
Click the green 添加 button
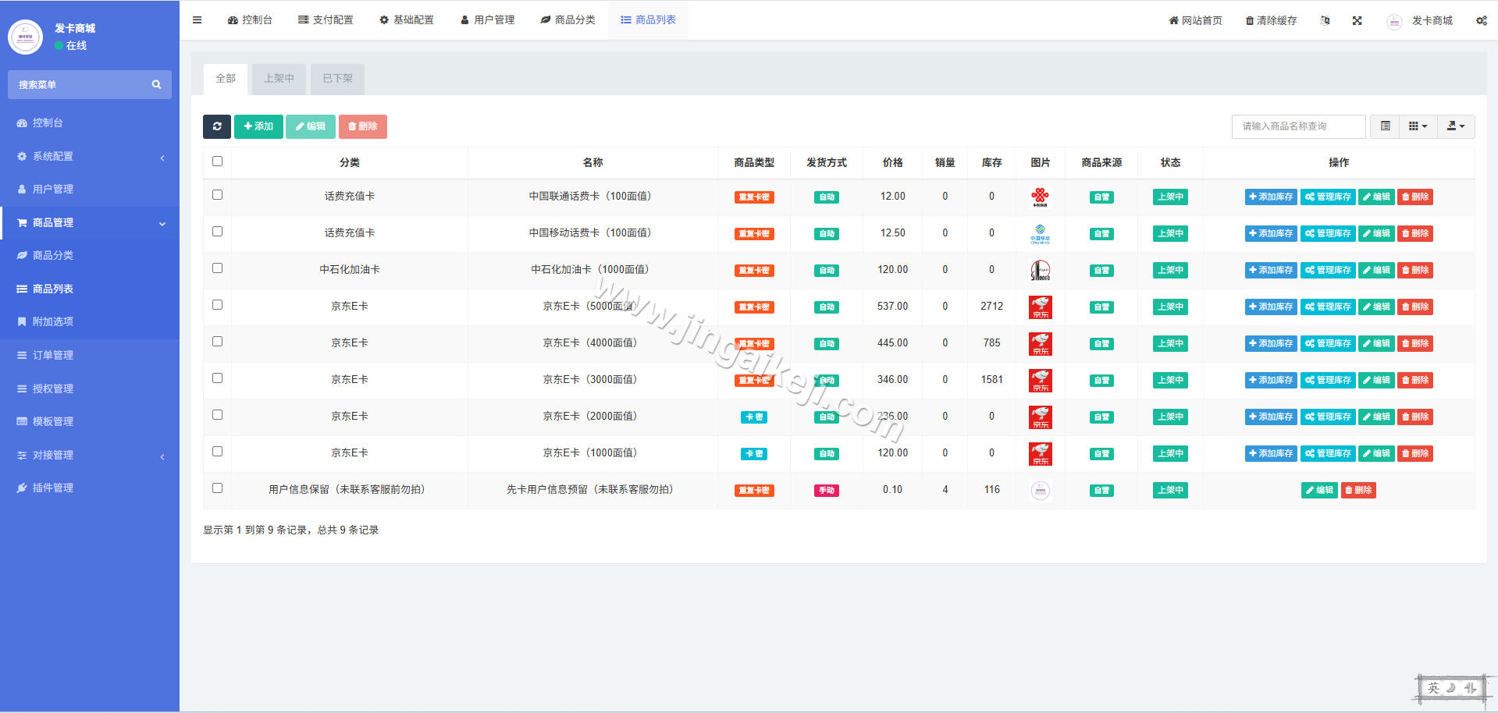(258, 126)
